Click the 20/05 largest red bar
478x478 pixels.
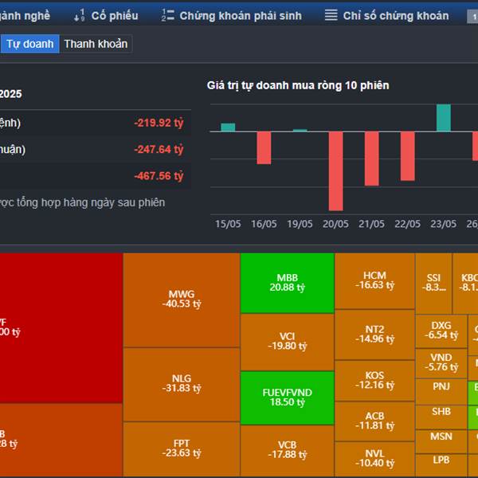click(x=335, y=171)
